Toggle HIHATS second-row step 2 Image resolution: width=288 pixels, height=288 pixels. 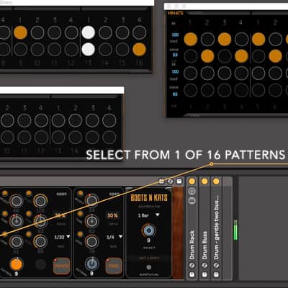coord(207,56)
